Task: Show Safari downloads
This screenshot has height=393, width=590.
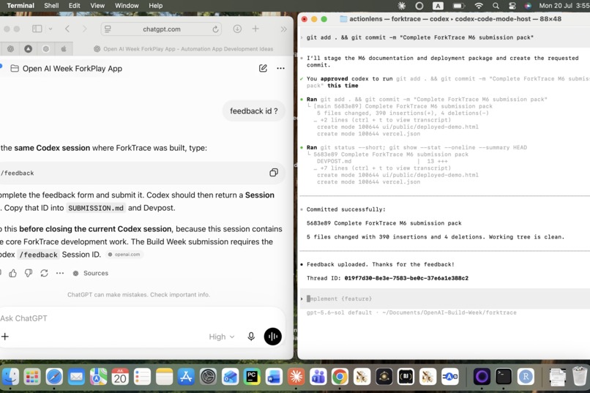Action: point(237,29)
